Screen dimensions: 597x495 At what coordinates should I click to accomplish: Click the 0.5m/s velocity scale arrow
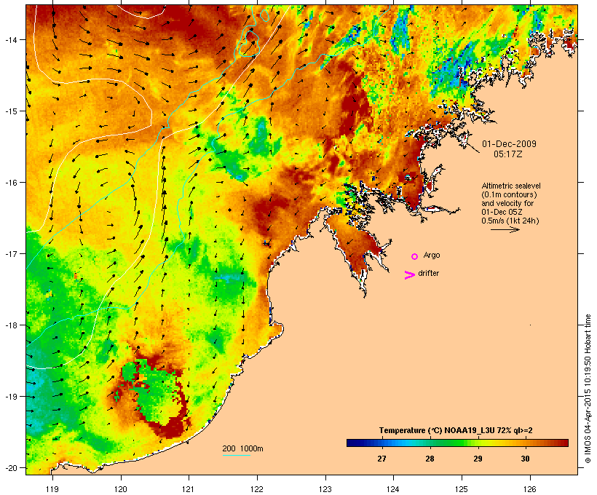coord(505,229)
